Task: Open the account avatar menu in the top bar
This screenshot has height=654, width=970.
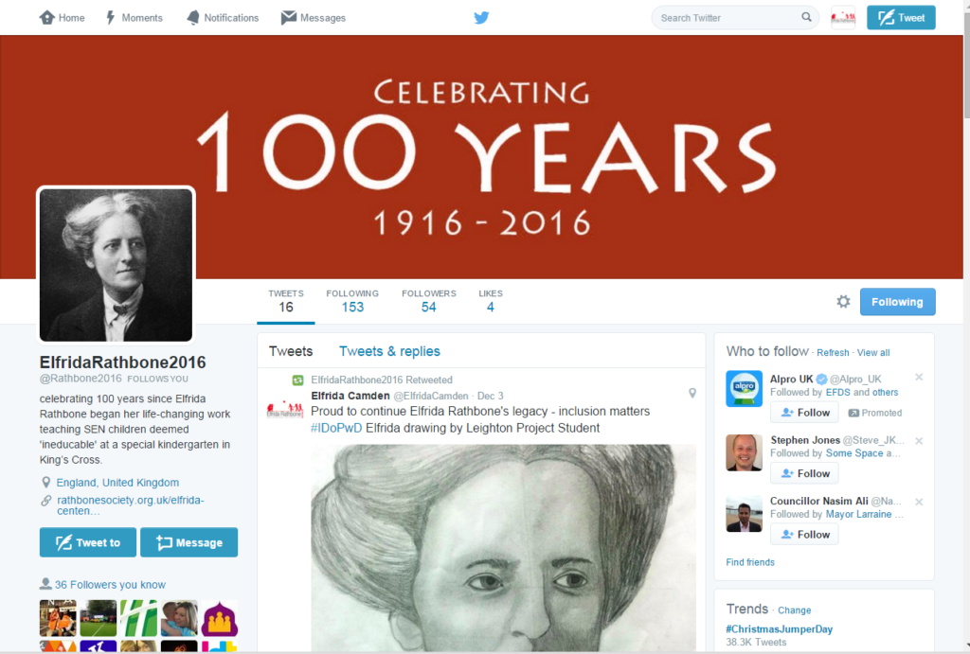Action: [x=842, y=17]
